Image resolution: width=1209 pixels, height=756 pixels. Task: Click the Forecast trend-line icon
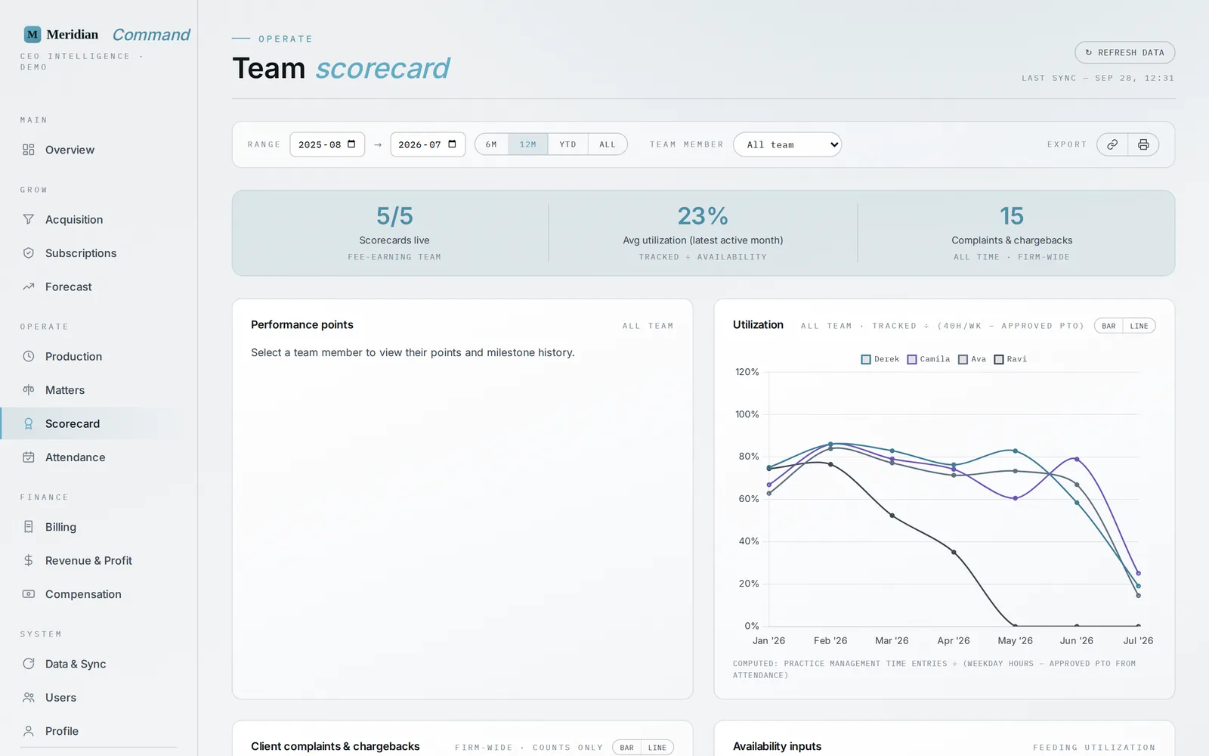point(29,287)
